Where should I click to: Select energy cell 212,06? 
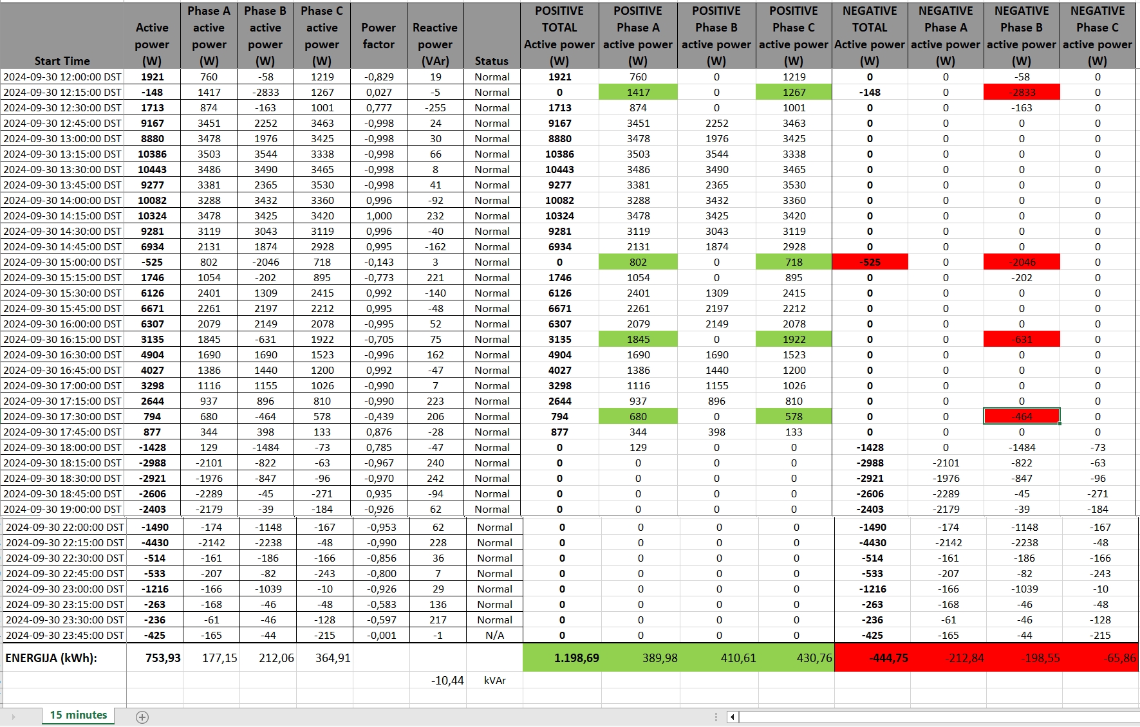(x=268, y=658)
